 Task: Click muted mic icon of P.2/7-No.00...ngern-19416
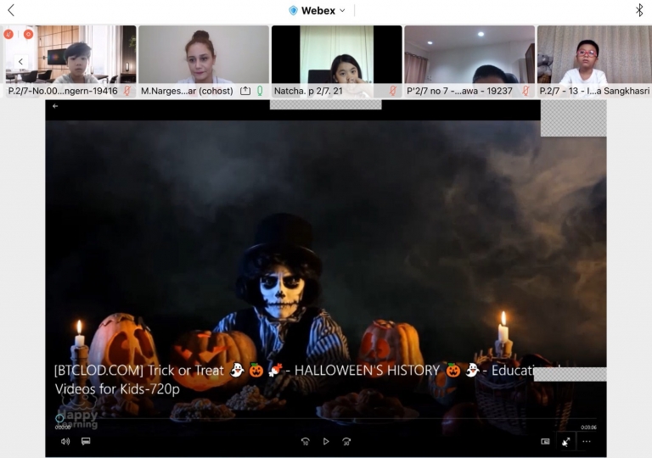coord(127,91)
